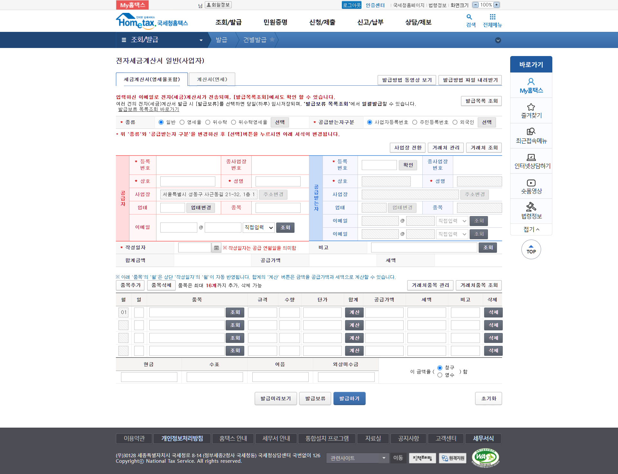
Task: Open 즐겨찾기 star icon in sidebar
Action: [x=531, y=107]
